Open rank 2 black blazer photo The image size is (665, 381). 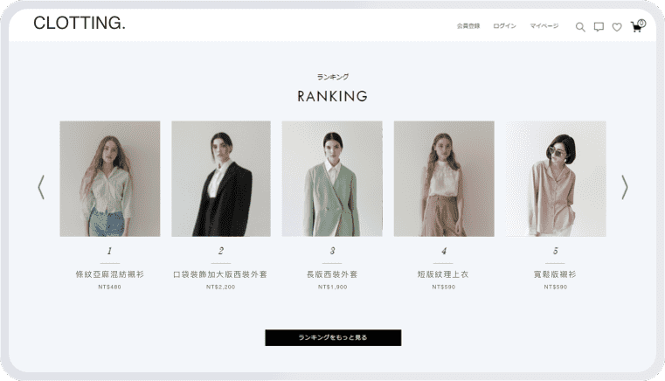point(221,178)
